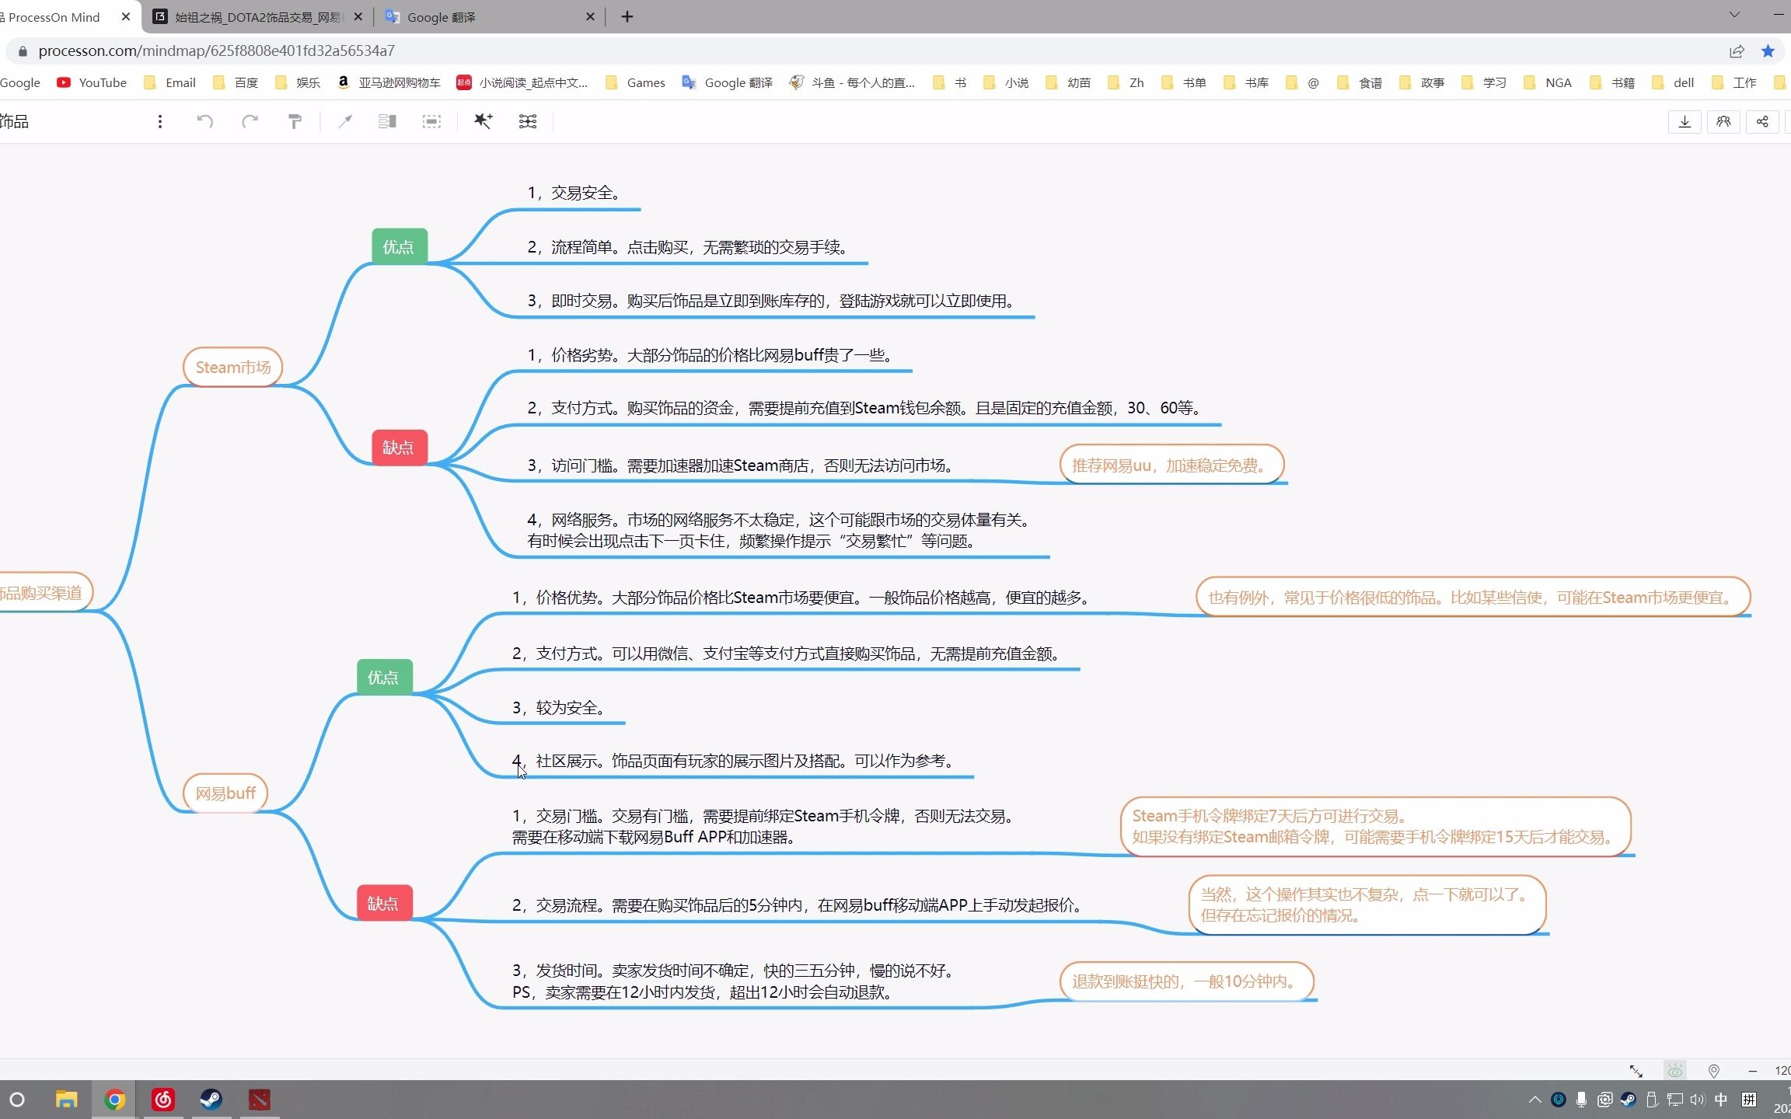Switch to the 始祖之祸 DOTA2 tab
Image resolution: width=1791 pixels, height=1119 pixels.
[257, 16]
